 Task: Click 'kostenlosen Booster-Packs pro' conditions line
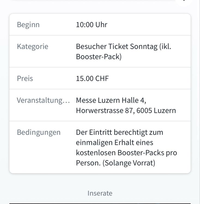tap(126, 153)
